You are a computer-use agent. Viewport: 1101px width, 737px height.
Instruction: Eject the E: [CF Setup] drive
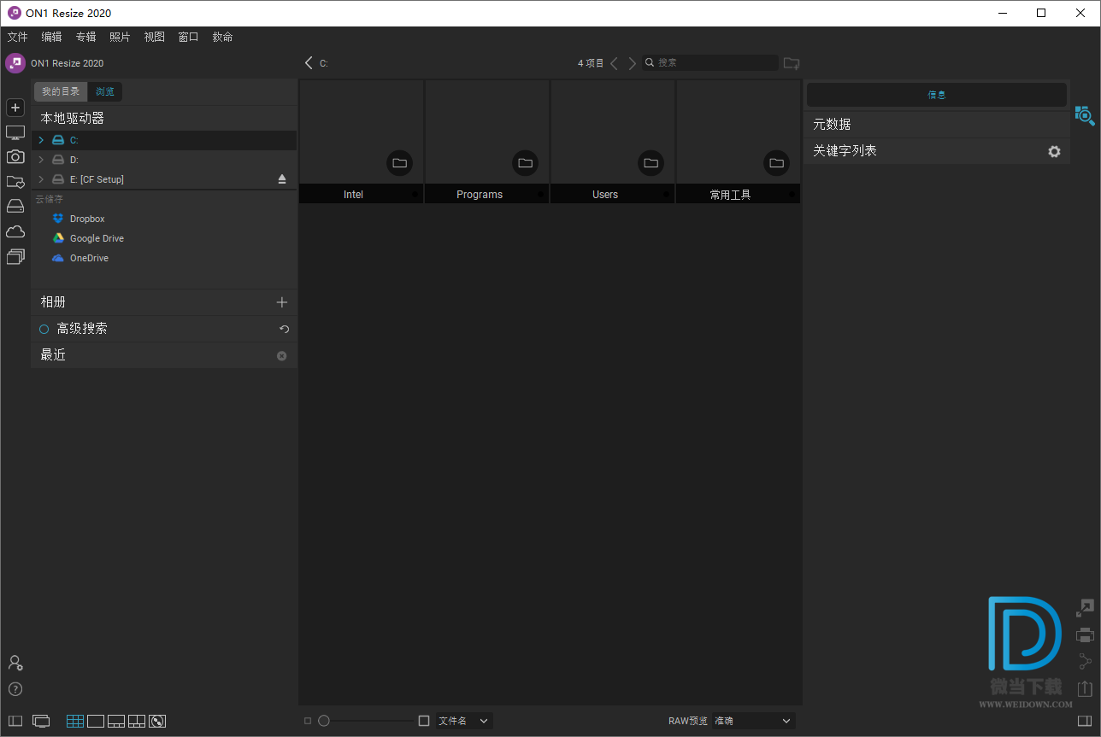[282, 179]
